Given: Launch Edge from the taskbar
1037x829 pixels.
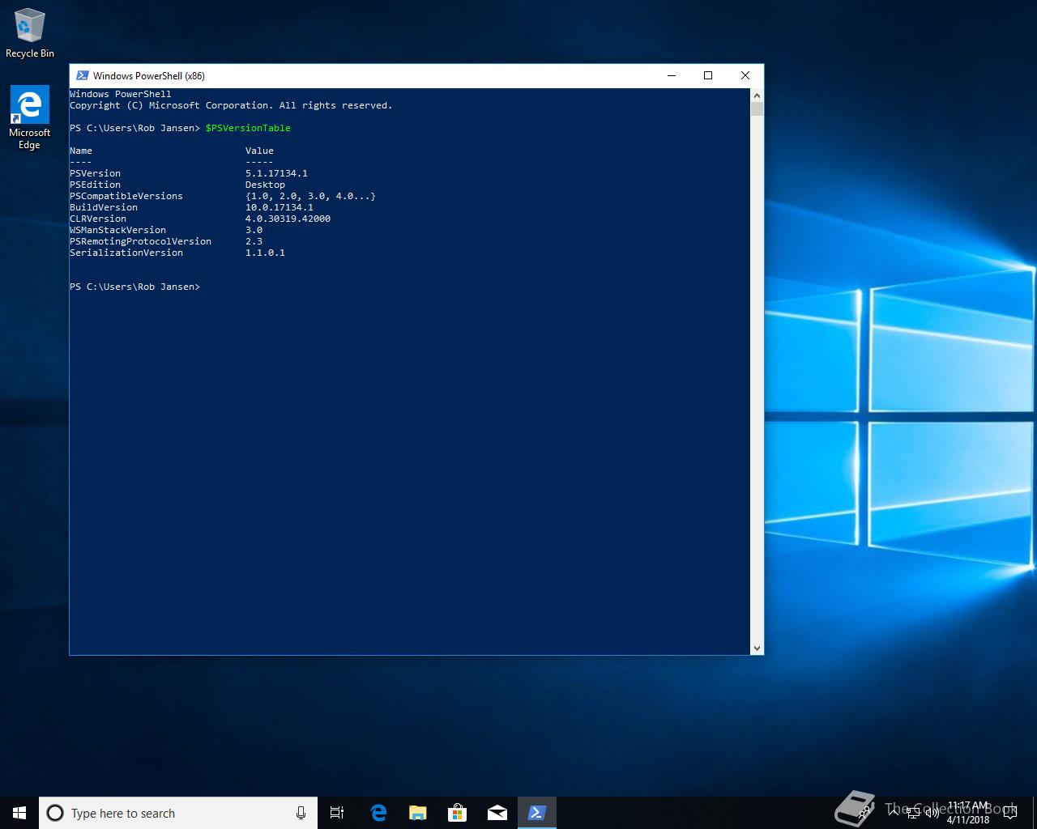Looking at the screenshot, I should point(378,813).
